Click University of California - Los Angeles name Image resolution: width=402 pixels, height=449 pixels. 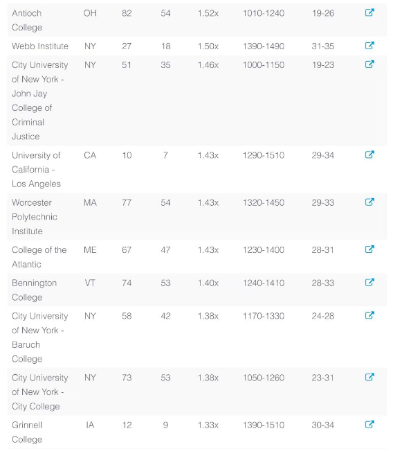[x=36, y=170]
